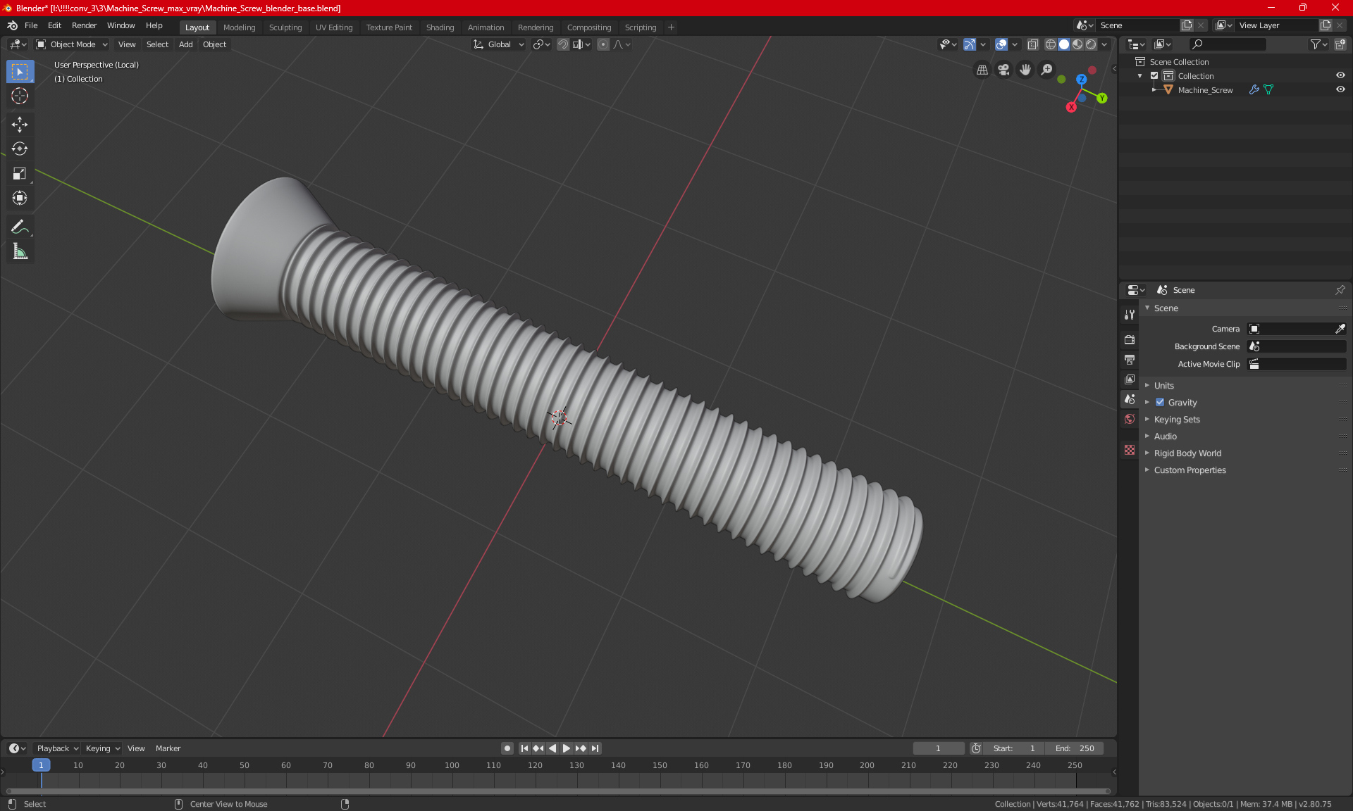This screenshot has height=811, width=1353.
Task: Click the Start frame field
Action: (1015, 748)
